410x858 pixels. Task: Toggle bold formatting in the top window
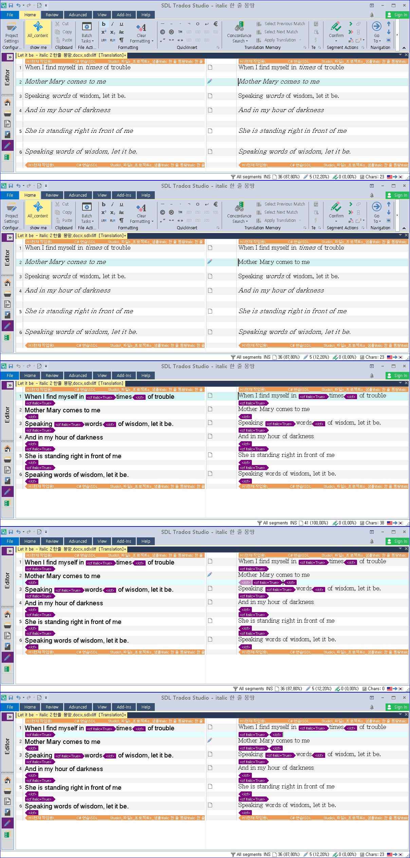click(104, 24)
